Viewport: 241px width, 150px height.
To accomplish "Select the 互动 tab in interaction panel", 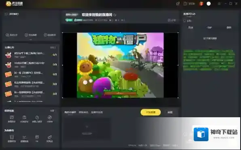I will (190, 27).
